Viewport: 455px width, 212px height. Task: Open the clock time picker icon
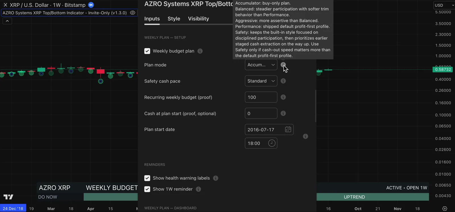click(x=272, y=143)
